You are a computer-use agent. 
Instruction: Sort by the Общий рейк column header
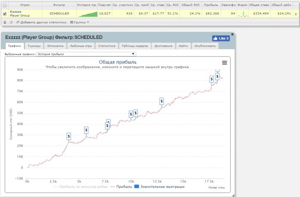click(x=282, y=5)
